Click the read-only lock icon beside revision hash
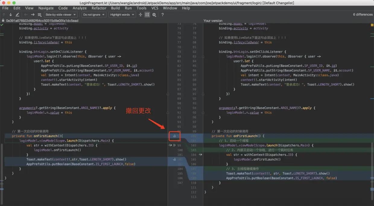The height and width of the screenshot is (206, 374). 3,21
